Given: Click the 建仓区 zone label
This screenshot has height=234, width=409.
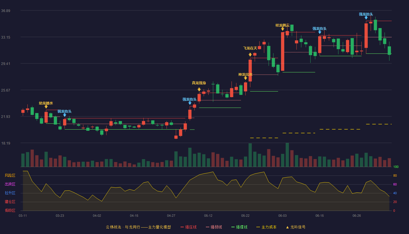Looking at the screenshot, I should pyautogui.click(x=10, y=202).
